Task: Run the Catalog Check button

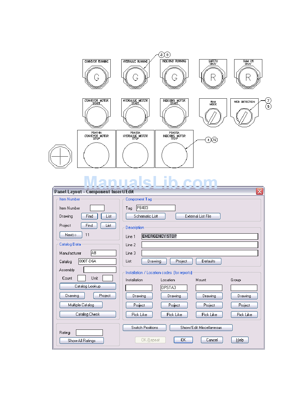Action: [x=88, y=314]
